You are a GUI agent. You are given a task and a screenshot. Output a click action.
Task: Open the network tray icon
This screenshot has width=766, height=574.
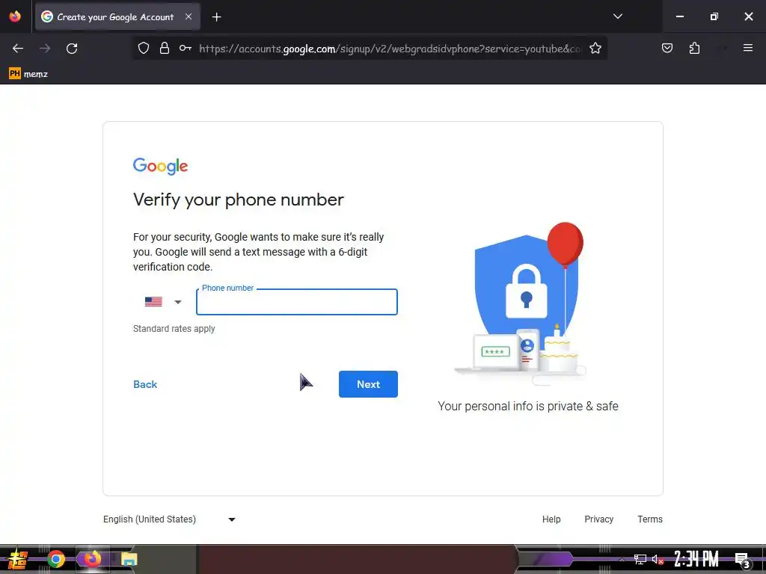[x=640, y=559]
